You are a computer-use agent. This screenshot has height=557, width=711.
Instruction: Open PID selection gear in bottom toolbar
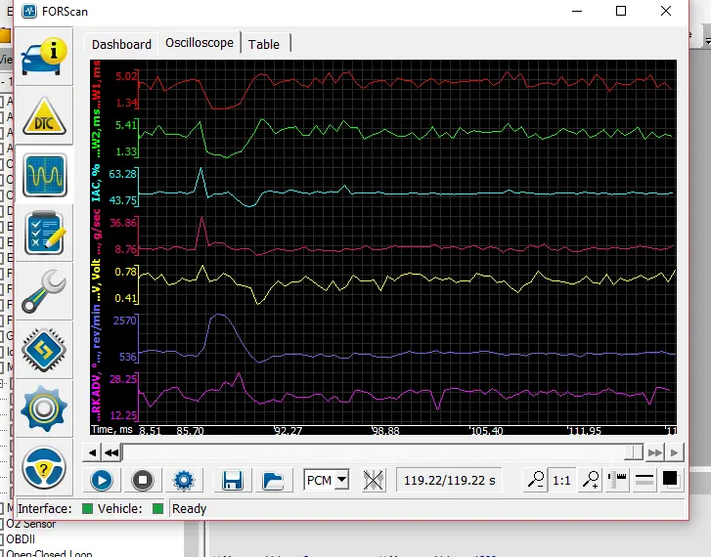184,480
